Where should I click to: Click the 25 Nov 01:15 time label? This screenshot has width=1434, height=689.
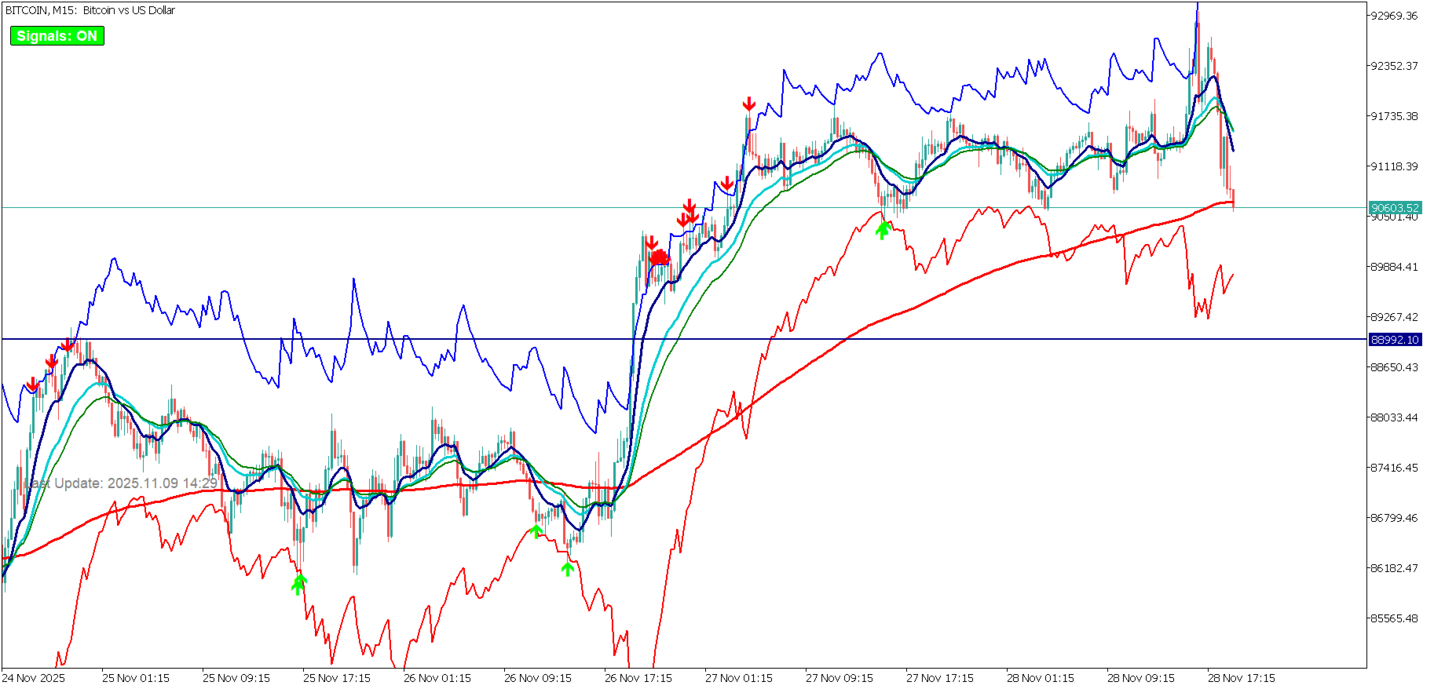coord(136,678)
